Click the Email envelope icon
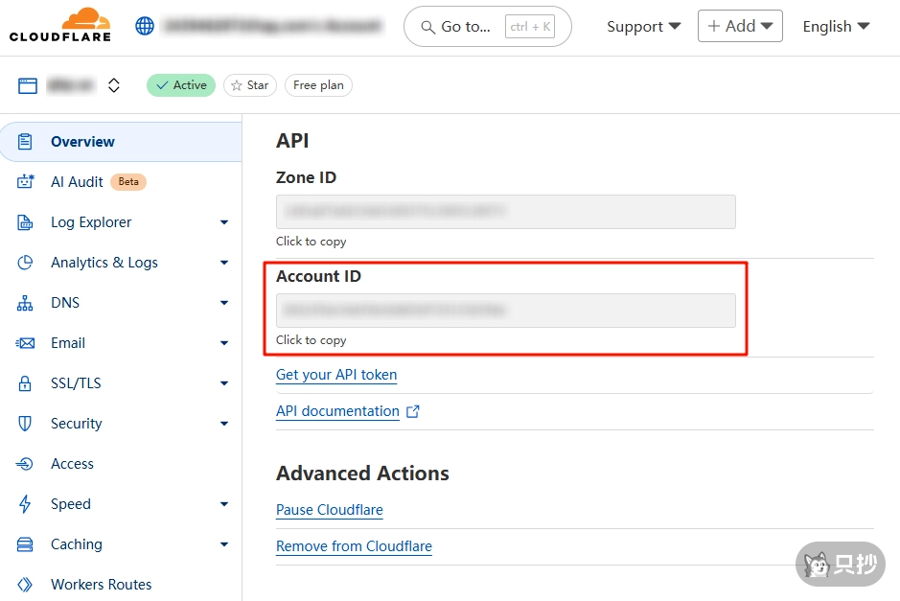900x601 pixels. (x=26, y=343)
